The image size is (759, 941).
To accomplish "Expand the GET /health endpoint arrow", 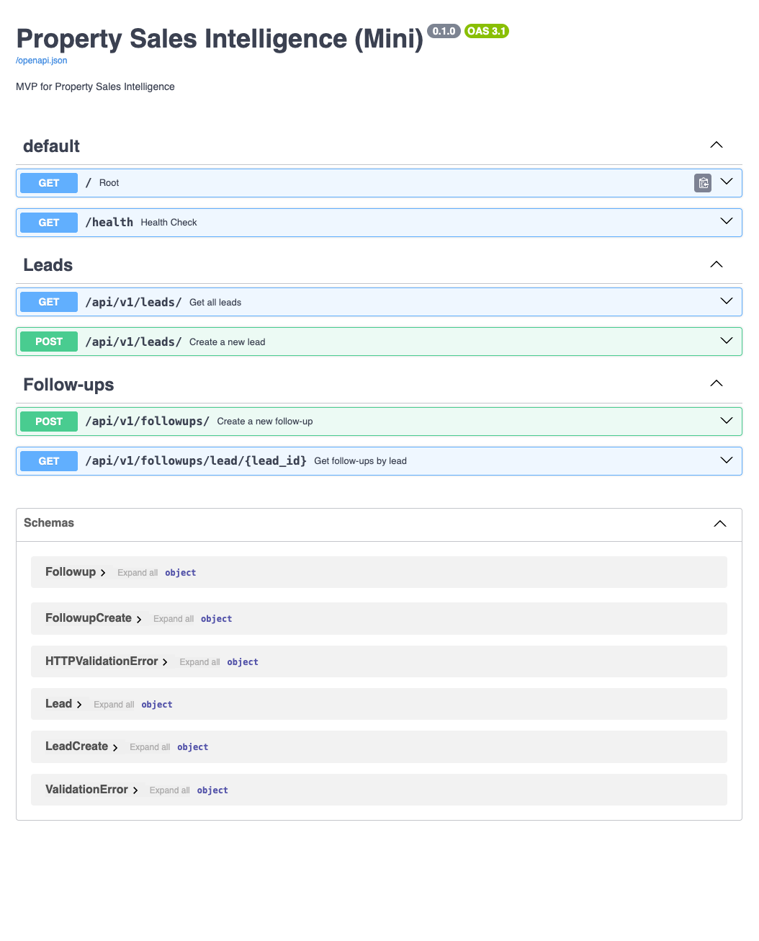I will click(x=726, y=221).
